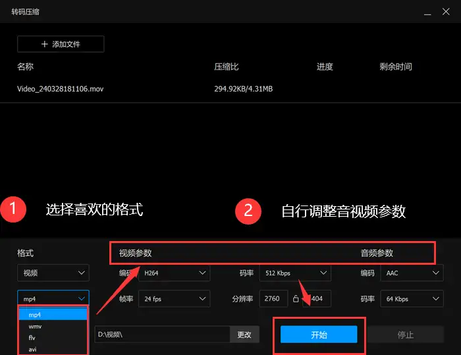Click the 更改 change path button
Image resolution: width=461 pixels, height=355 pixels.
pyautogui.click(x=244, y=334)
